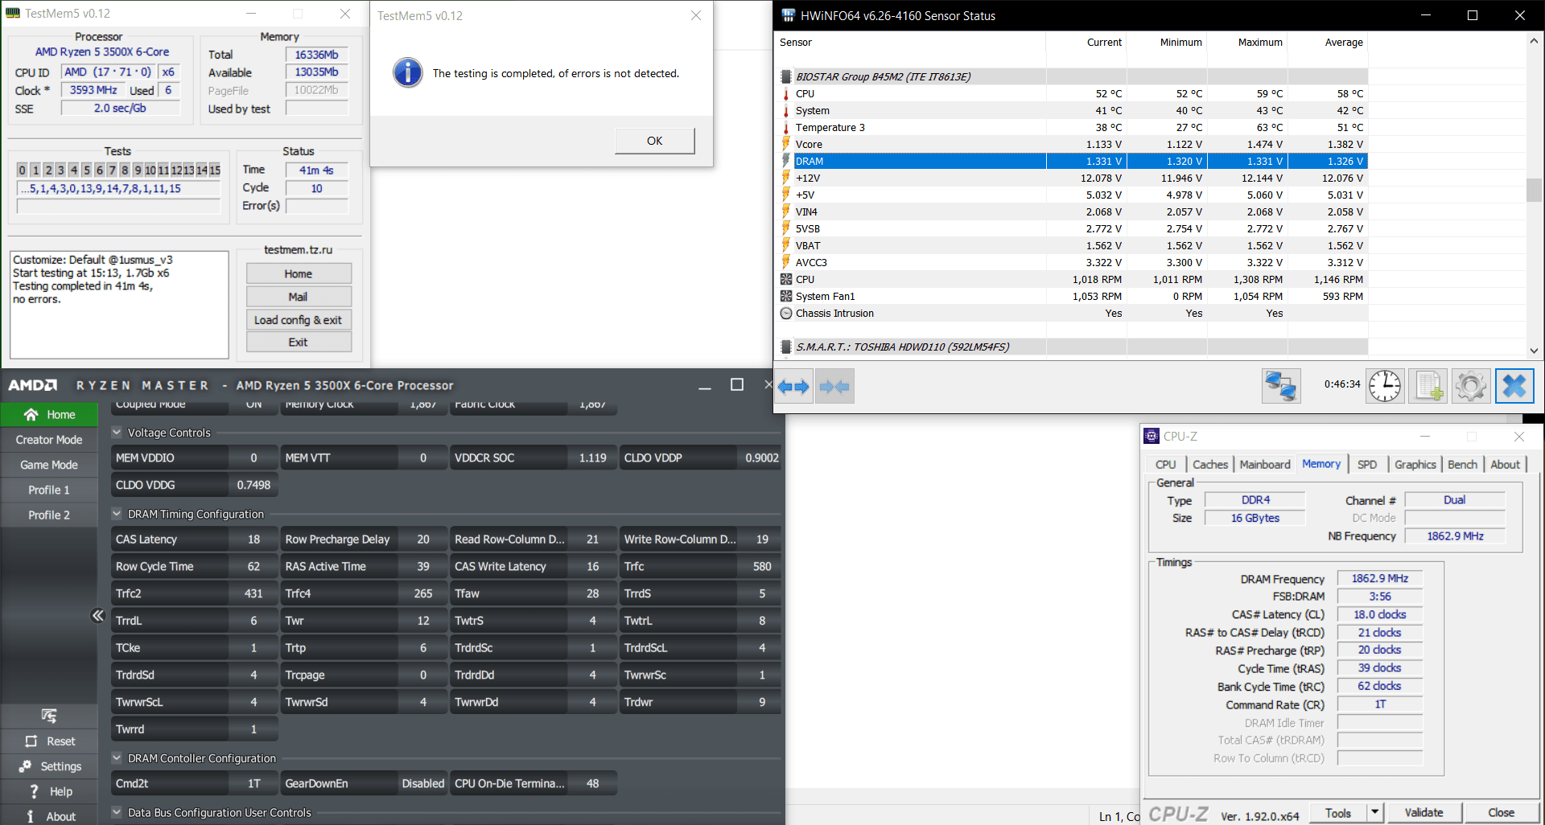Click Load config & exit button
The image size is (1545, 825).
(299, 319)
